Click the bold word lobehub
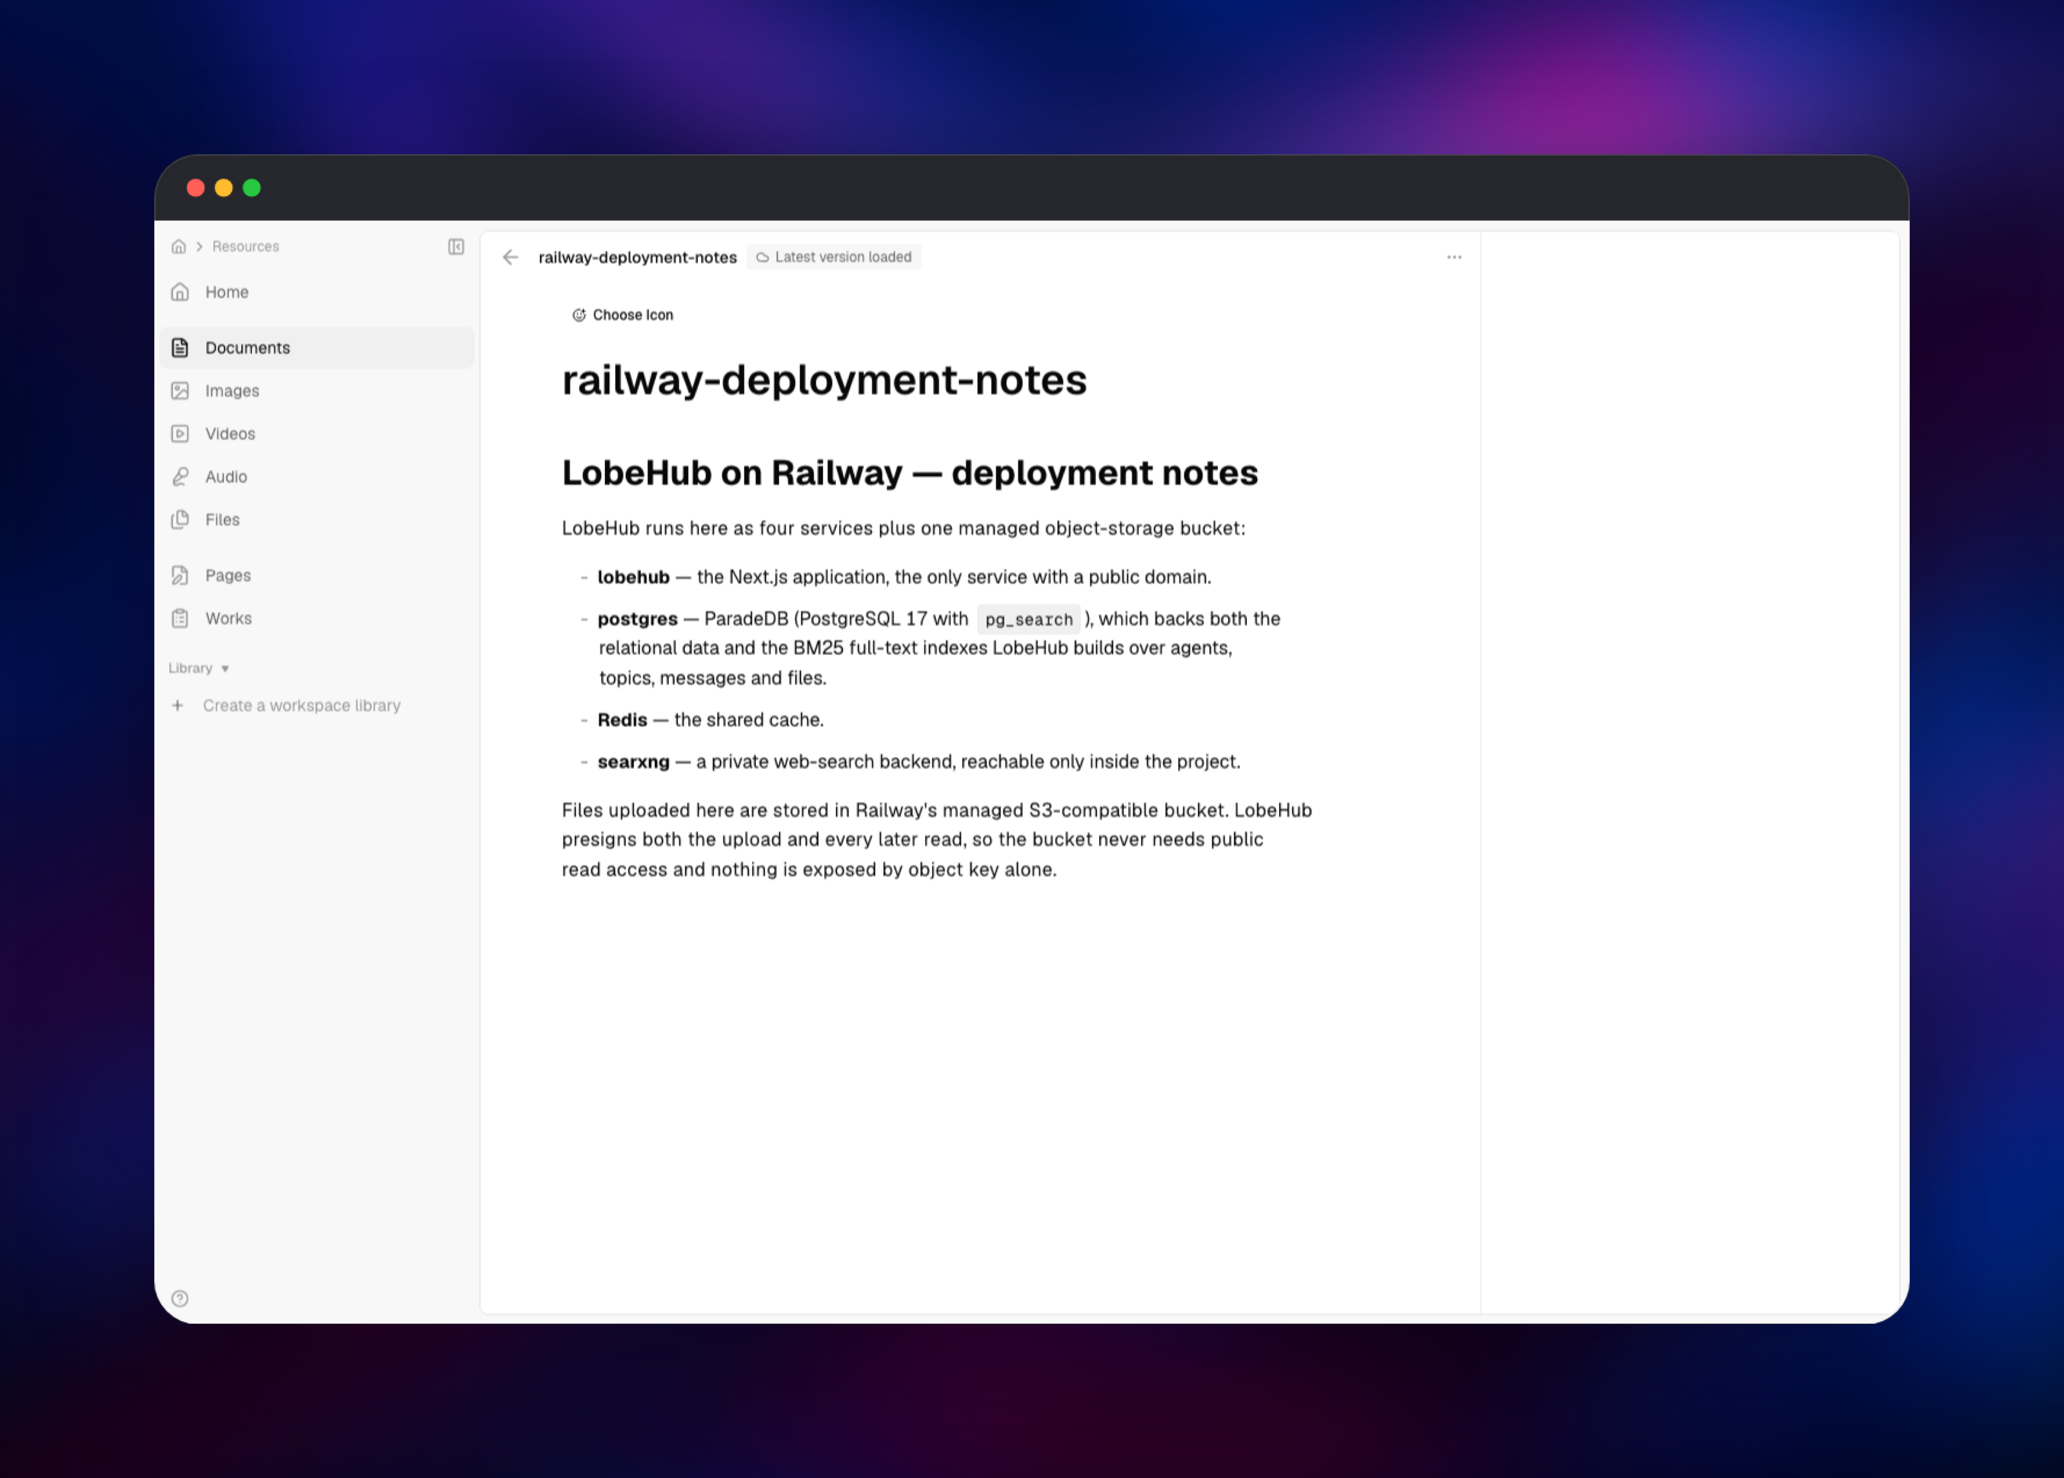Image resolution: width=2064 pixels, height=1478 pixels. (x=633, y=577)
